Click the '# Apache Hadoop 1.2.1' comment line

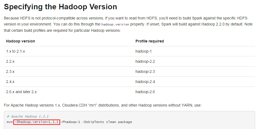(28, 116)
